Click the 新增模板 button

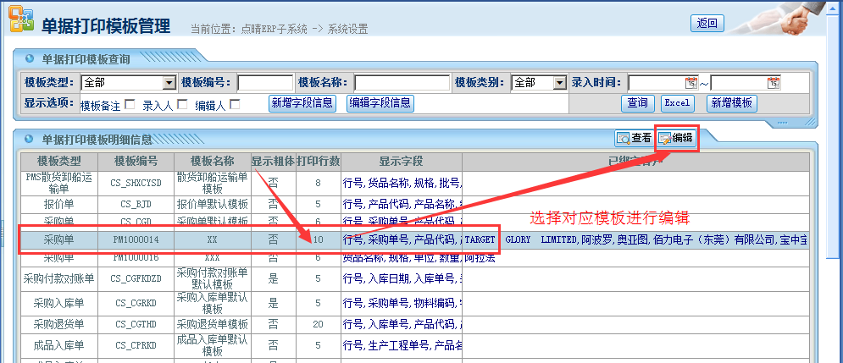[x=731, y=103]
